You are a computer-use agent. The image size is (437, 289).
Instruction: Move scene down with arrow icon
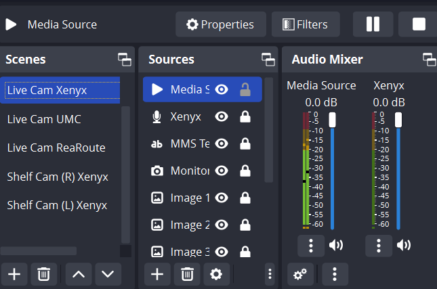pos(108,274)
